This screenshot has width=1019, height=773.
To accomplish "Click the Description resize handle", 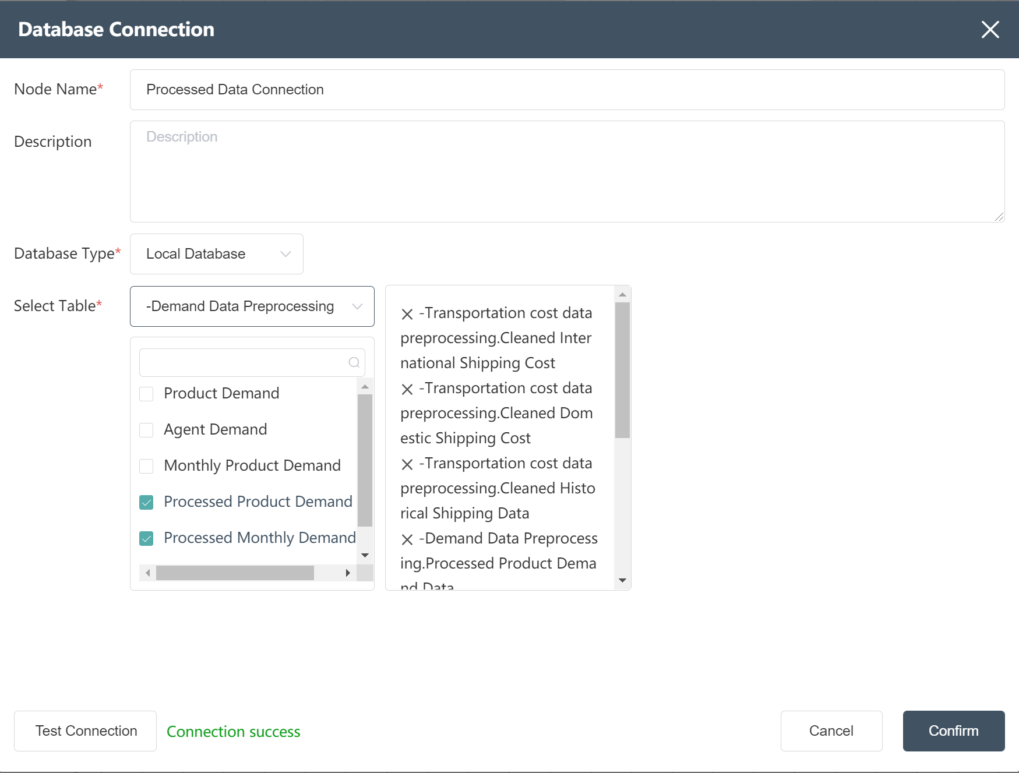I will pyautogui.click(x=999, y=217).
